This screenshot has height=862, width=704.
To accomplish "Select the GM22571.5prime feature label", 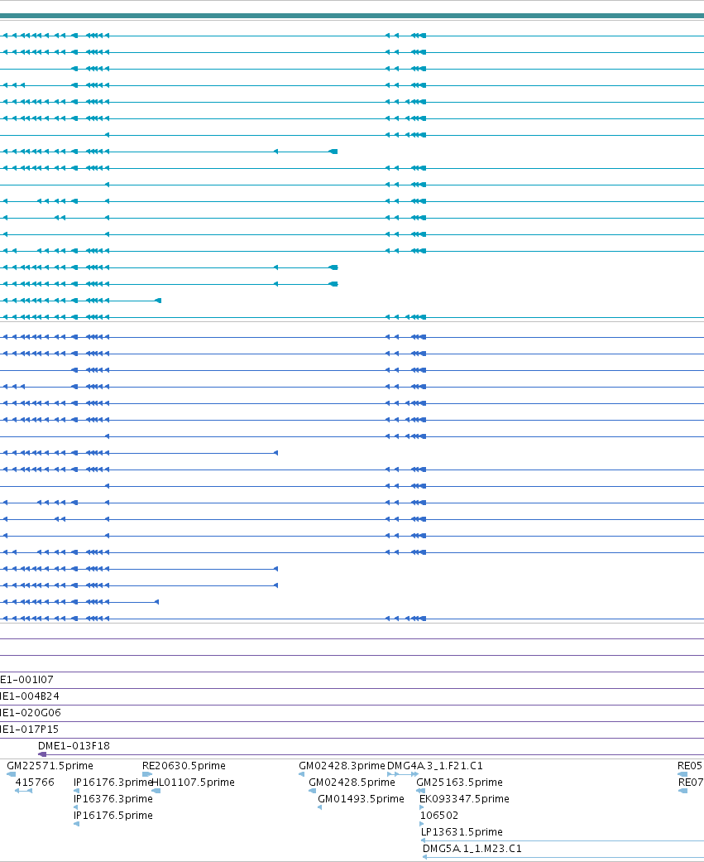I will 50,765.
